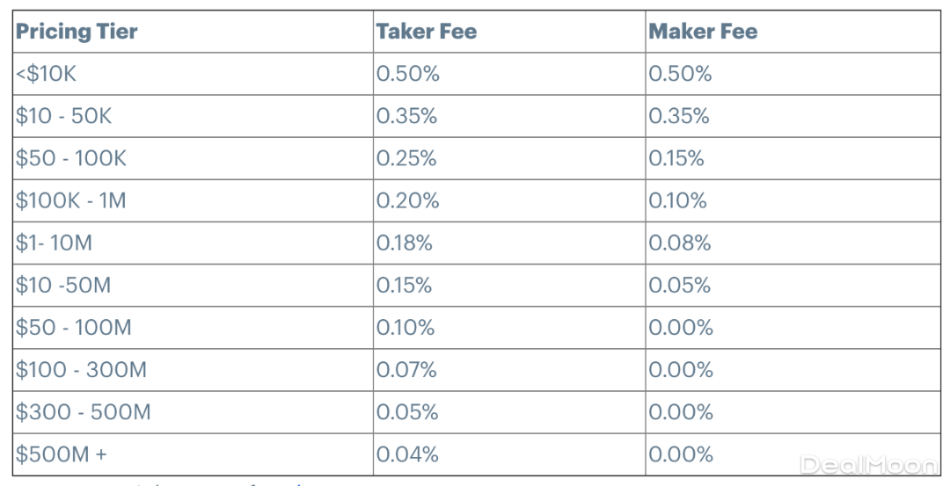The height and width of the screenshot is (486, 950).
Task: Select the 0.07% taker fee cell
Action: (406, 370)
